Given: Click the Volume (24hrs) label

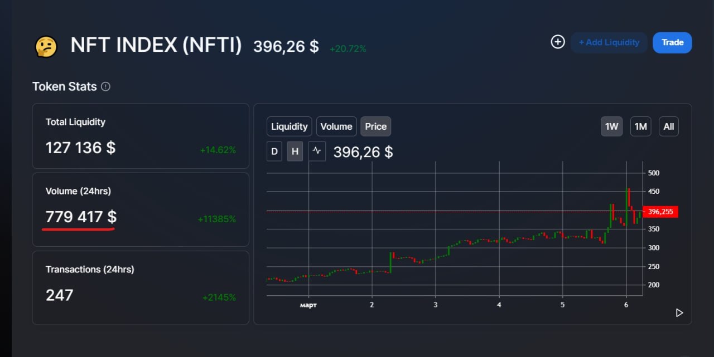Looking at the screenshot, I should [78, 191].
